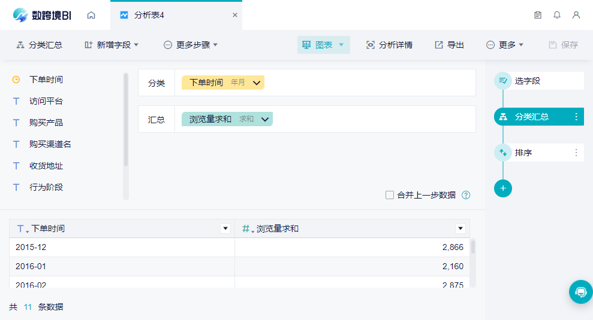The width and height of the screenshot is (593, 320).
Task: Select the 选字段 step
Action: point(539,81)
